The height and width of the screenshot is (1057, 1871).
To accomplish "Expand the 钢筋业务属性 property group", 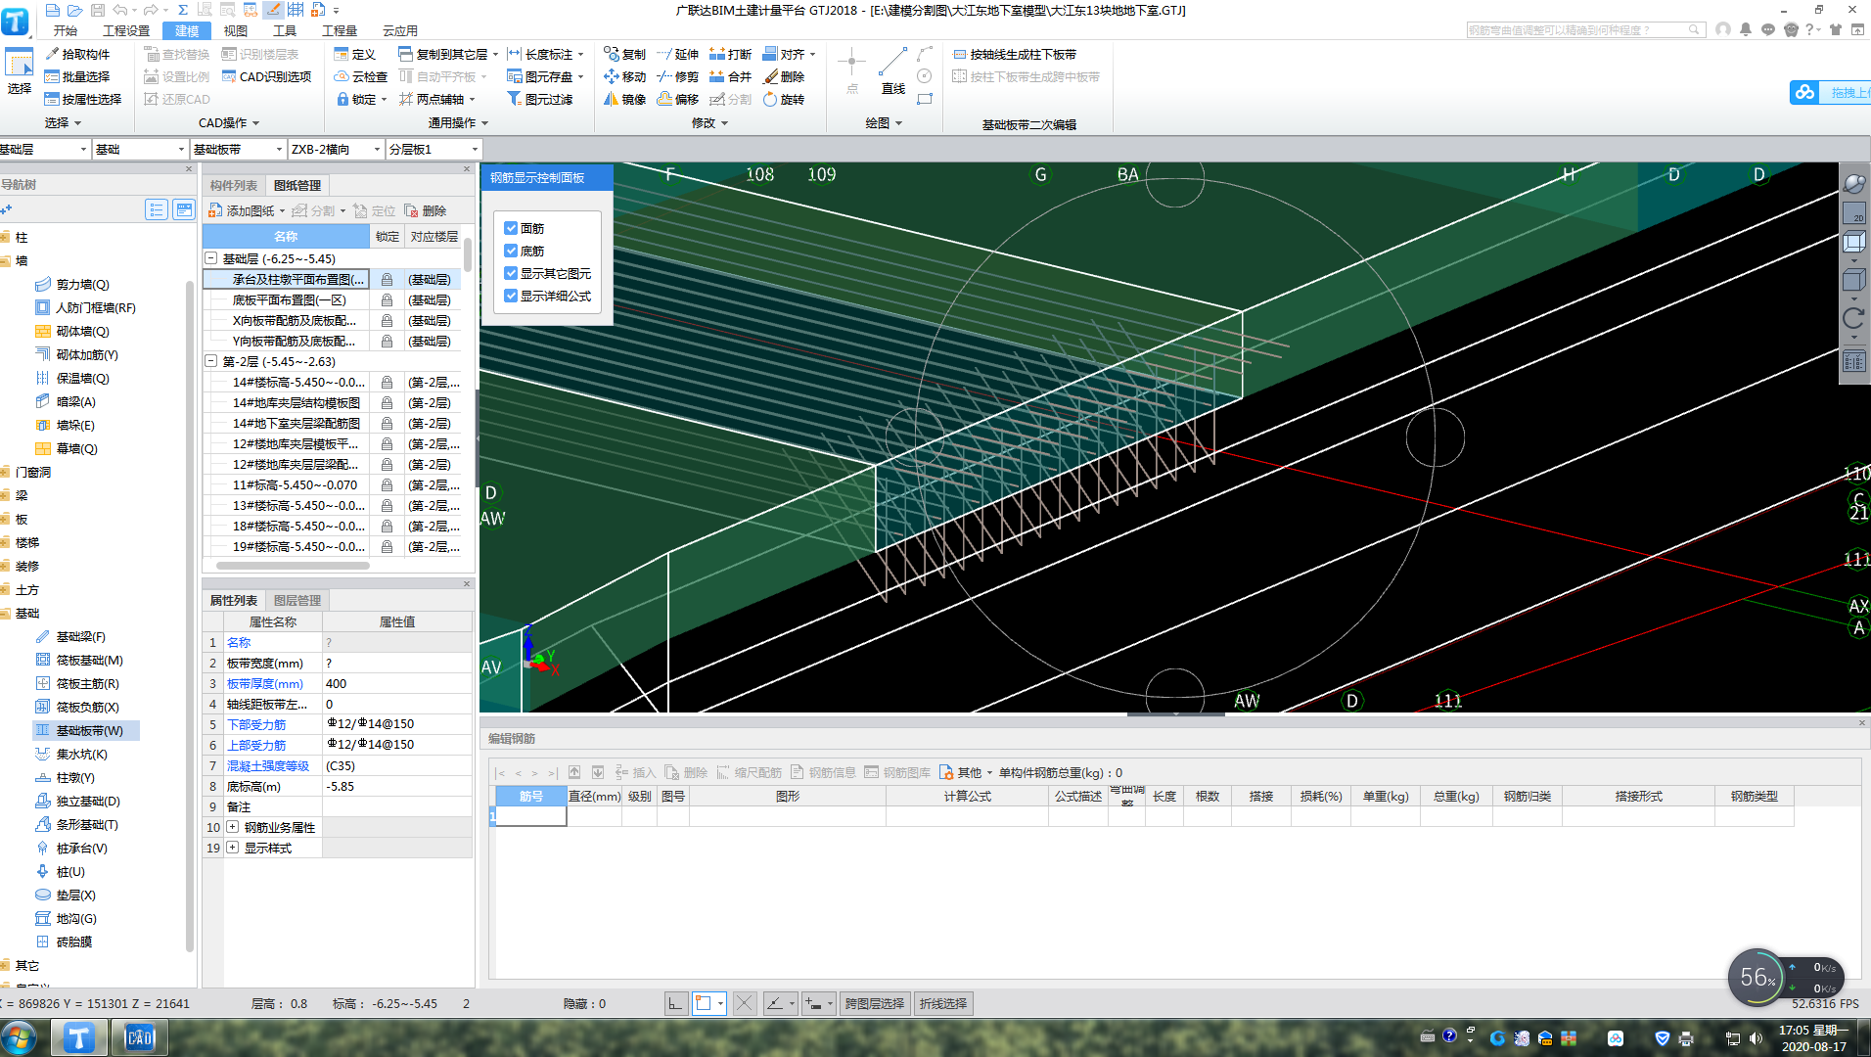I will tap(233, 827).
